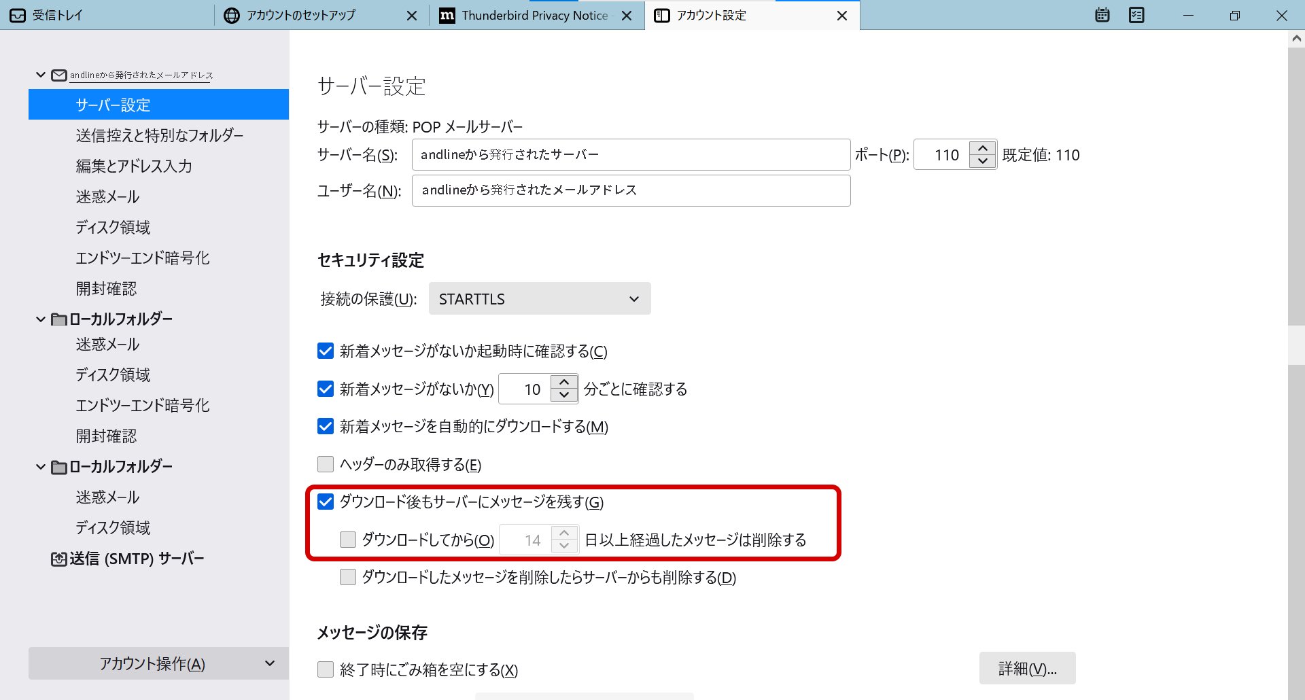The image size is (1305, 700).
Task: Increase the port number with up arrow
Action: click(x=982, y=149)
